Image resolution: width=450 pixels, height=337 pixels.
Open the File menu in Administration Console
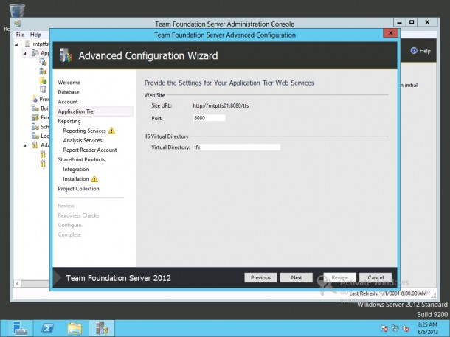pos(20,35)
